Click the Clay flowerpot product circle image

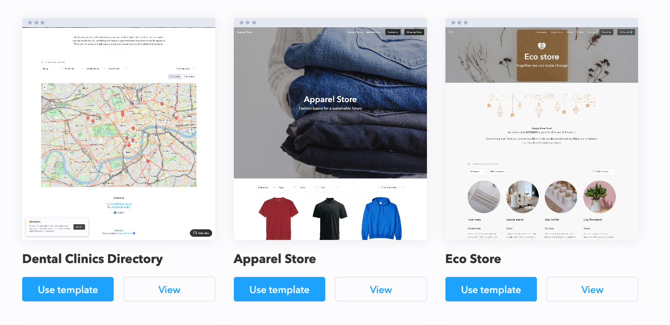click(x=600, y=196)
